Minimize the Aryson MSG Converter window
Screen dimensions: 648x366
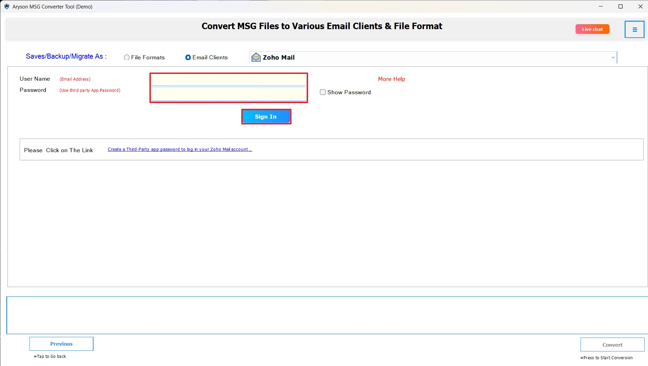click(x=601, y=6)
